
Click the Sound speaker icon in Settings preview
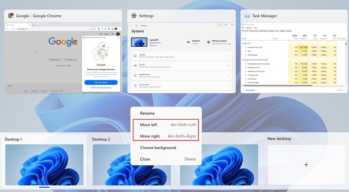click(x=135, y=66)
